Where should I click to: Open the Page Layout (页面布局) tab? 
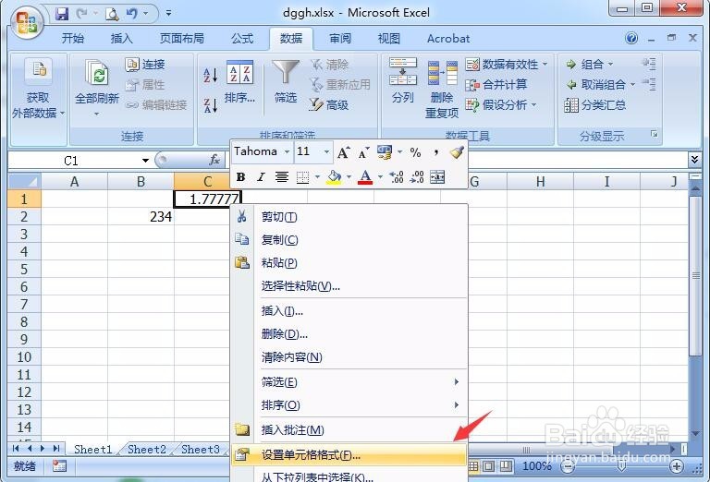click(181, 39)
